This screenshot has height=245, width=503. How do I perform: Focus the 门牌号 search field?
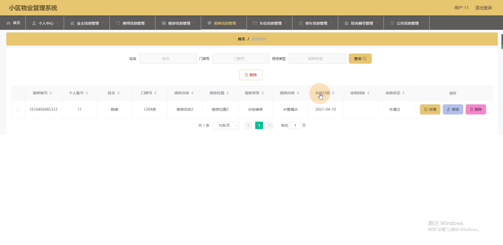(241, 59)
